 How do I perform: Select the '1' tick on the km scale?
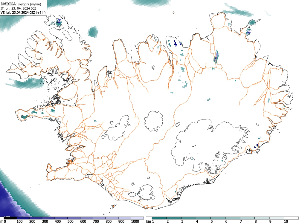(153, 222)
